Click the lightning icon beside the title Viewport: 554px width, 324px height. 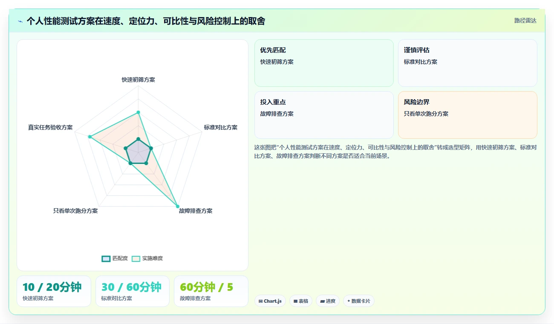[x=20, y=21]
